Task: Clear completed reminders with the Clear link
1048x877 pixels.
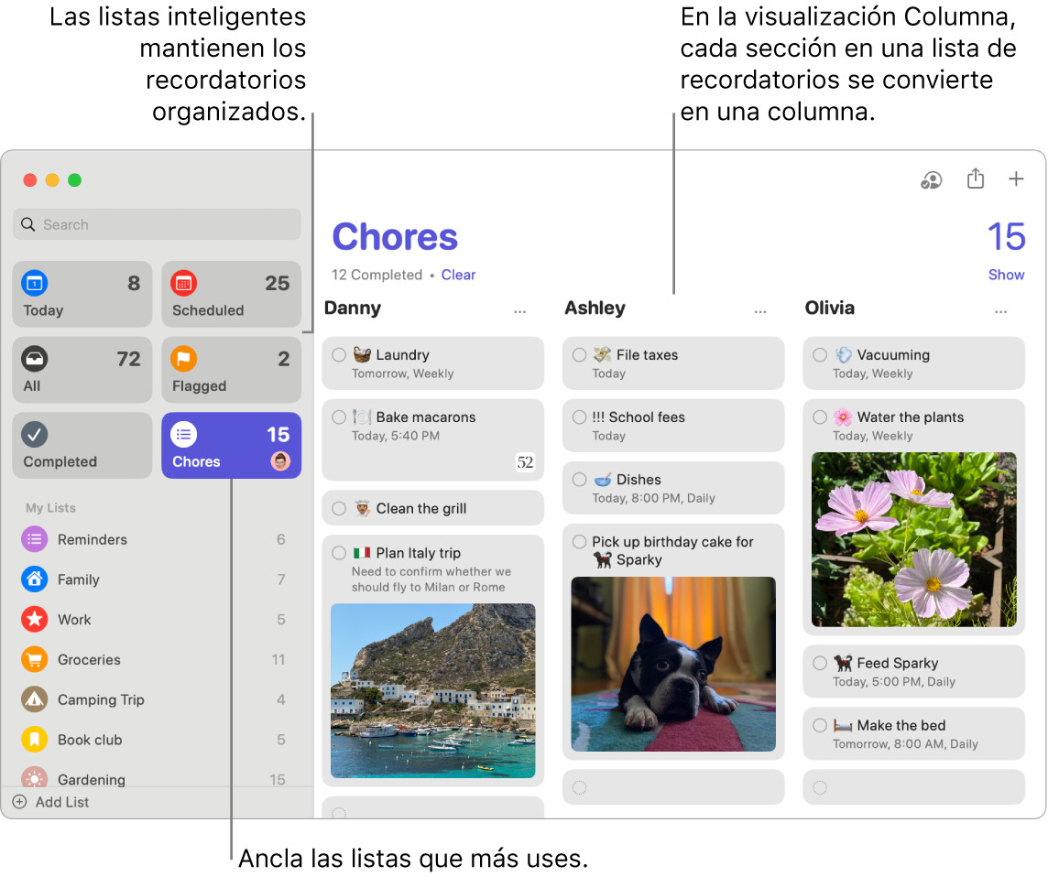Action: 458,275
